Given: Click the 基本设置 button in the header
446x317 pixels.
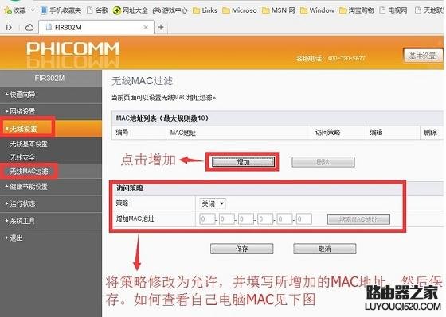Looking at the screenshot, I should (423, 56).
